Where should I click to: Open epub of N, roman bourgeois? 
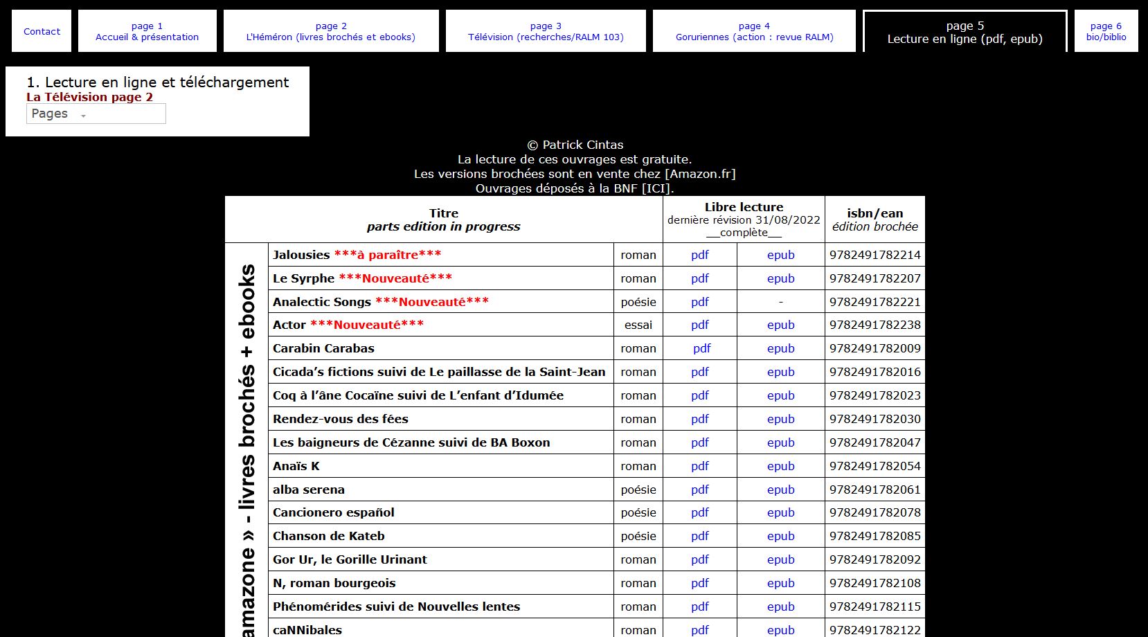pos(780,583)
